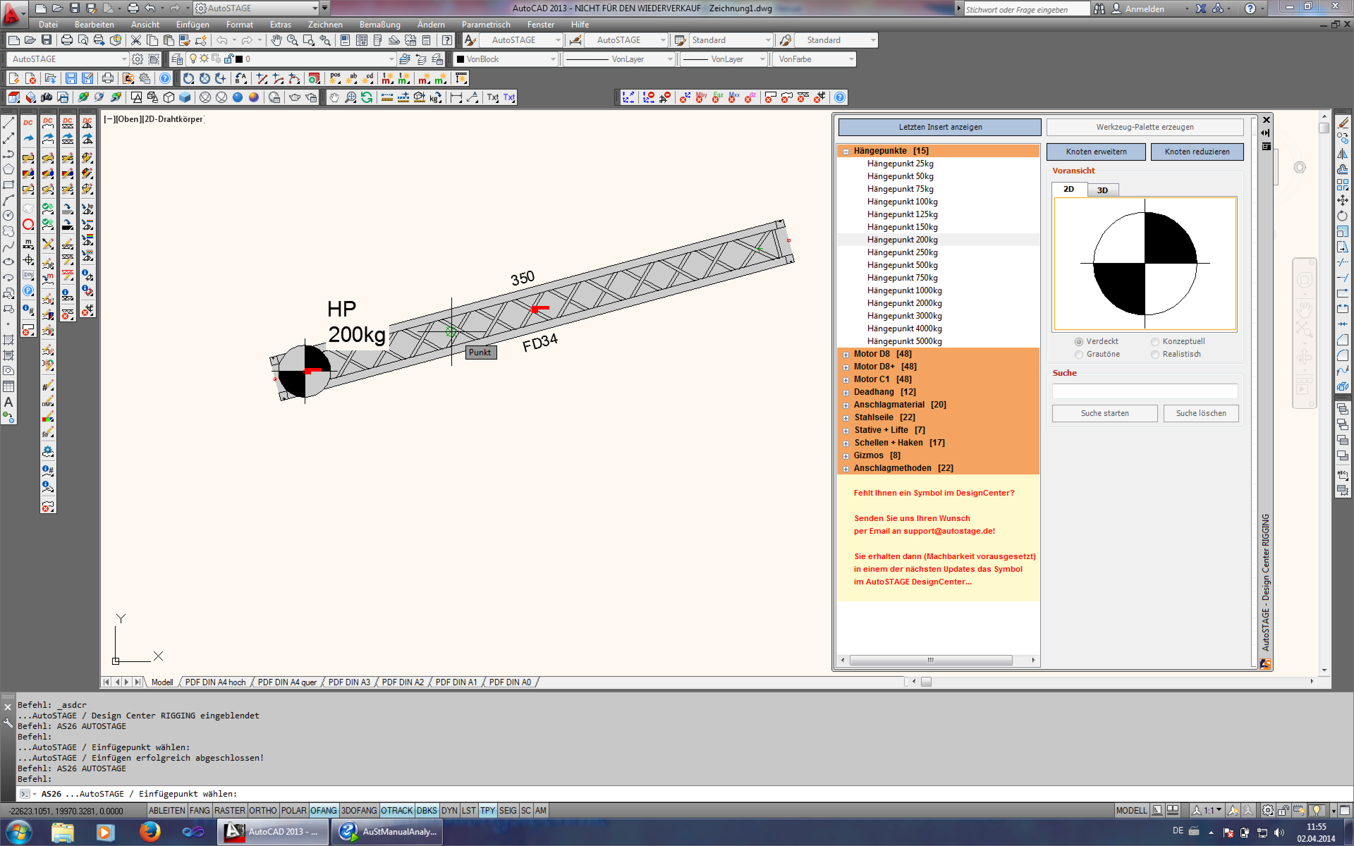Viewport: 1354px width, 846px height.
Task: Open the Layer Properties Manager icon
Action: (177, 59)
